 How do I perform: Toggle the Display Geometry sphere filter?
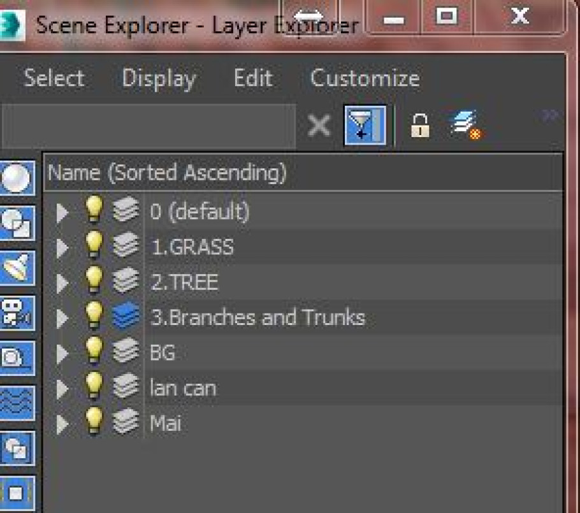pos(15,179)
